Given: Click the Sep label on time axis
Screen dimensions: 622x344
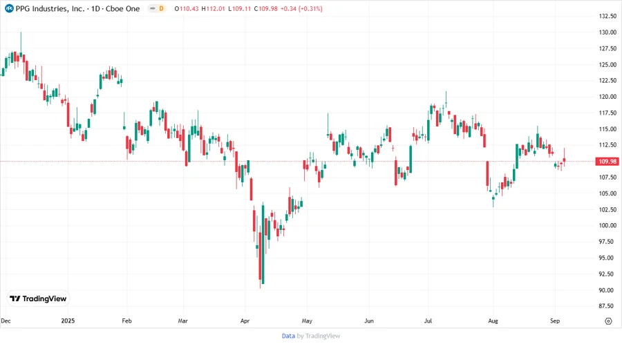Looking at the screenshot, I should (555, 321).
